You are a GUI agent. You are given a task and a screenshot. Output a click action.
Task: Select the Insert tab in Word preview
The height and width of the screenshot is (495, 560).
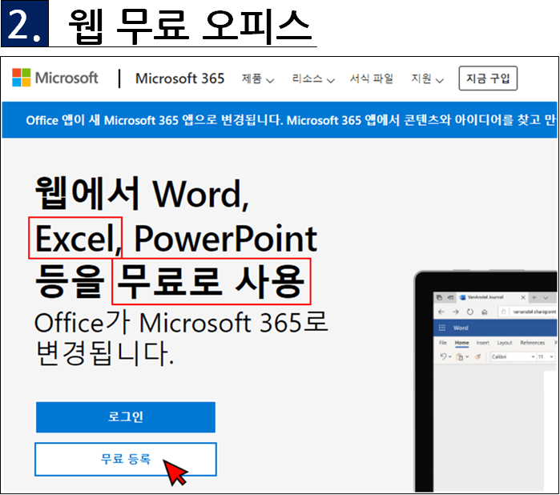click(483, 343)
